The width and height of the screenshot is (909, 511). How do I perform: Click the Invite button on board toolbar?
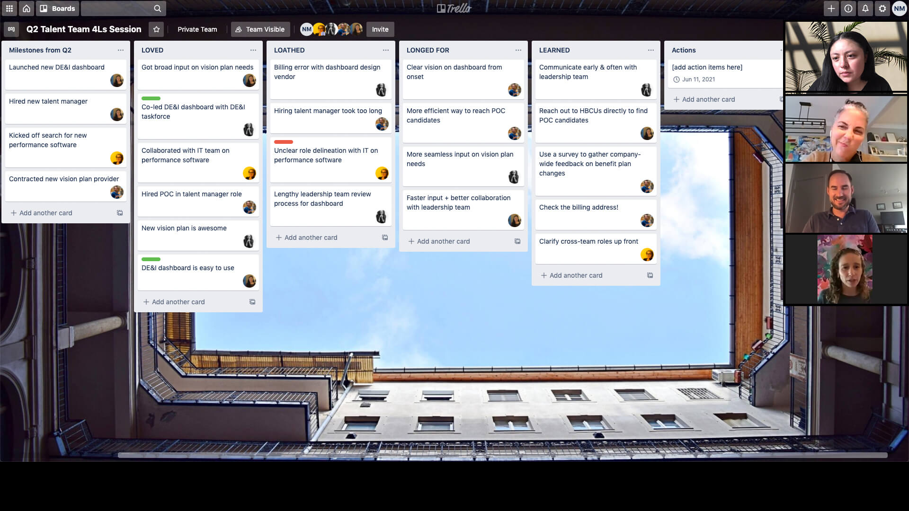tap(380, 29)
